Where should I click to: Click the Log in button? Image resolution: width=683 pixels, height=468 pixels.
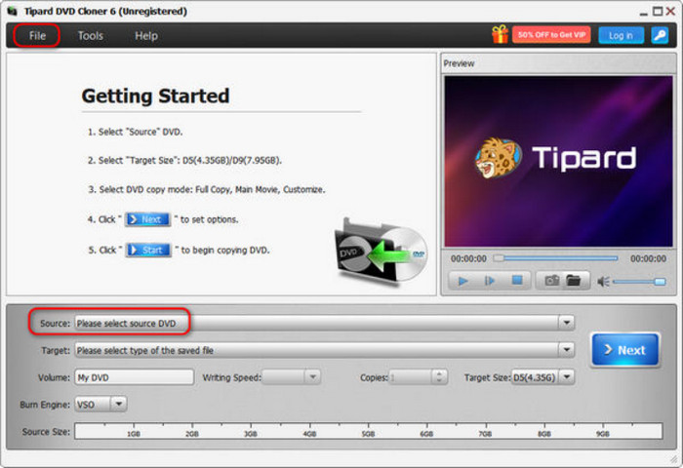pyautogui.click(x=621, y=35)
